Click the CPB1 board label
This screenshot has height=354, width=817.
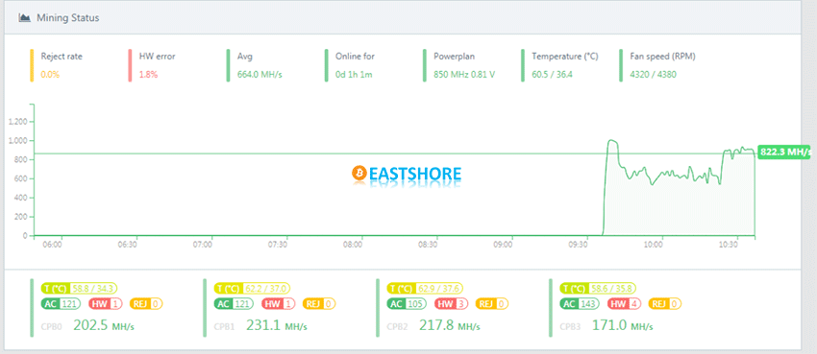point(224,327)
